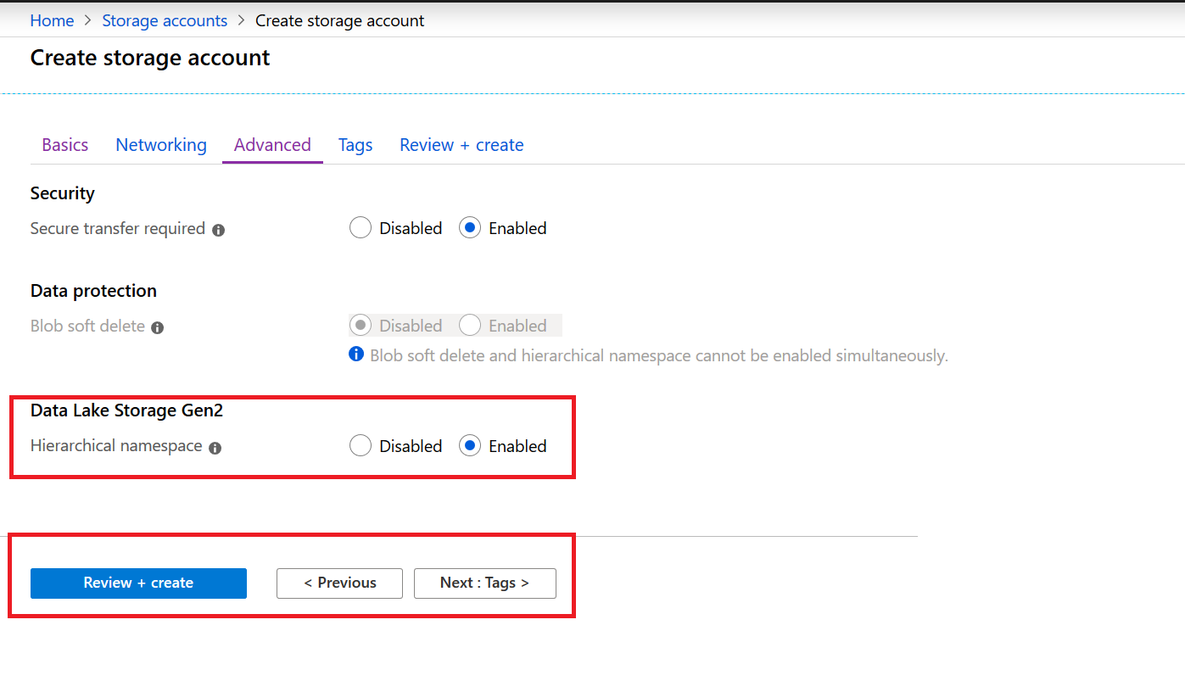Go to the Tags tab

pos(355,145)
